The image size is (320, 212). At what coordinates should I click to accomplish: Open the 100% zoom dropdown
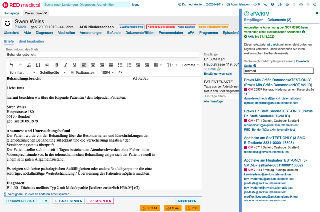click(x=107, y=73)
